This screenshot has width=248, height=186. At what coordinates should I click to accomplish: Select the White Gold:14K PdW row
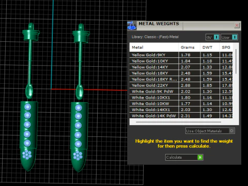pyautogui.click(x=181, y=116)
